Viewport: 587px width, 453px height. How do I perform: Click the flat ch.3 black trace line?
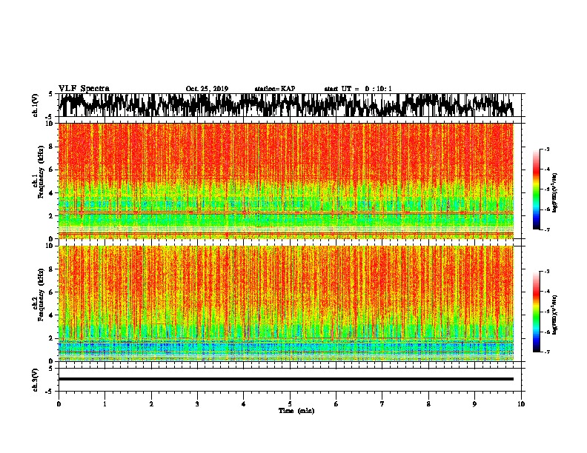click(x=285, y=379)
